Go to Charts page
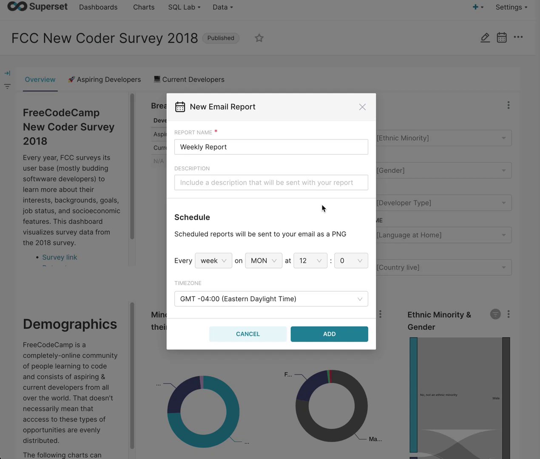 [144, 7]
